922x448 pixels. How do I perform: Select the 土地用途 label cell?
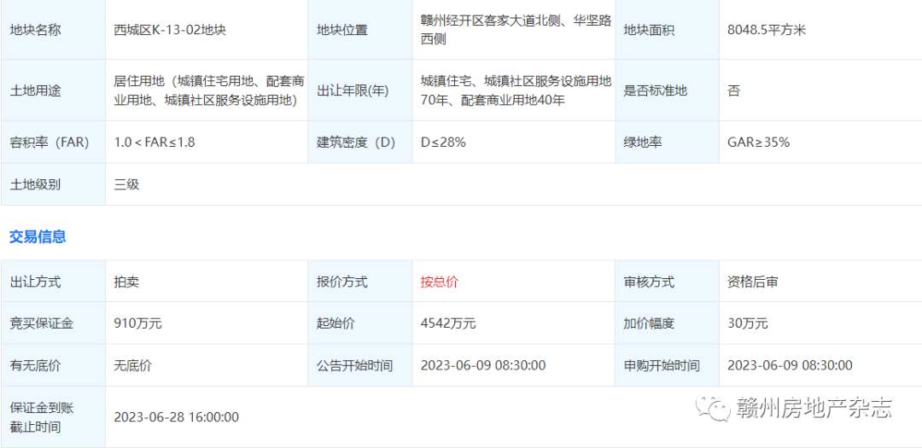(54, 90)
